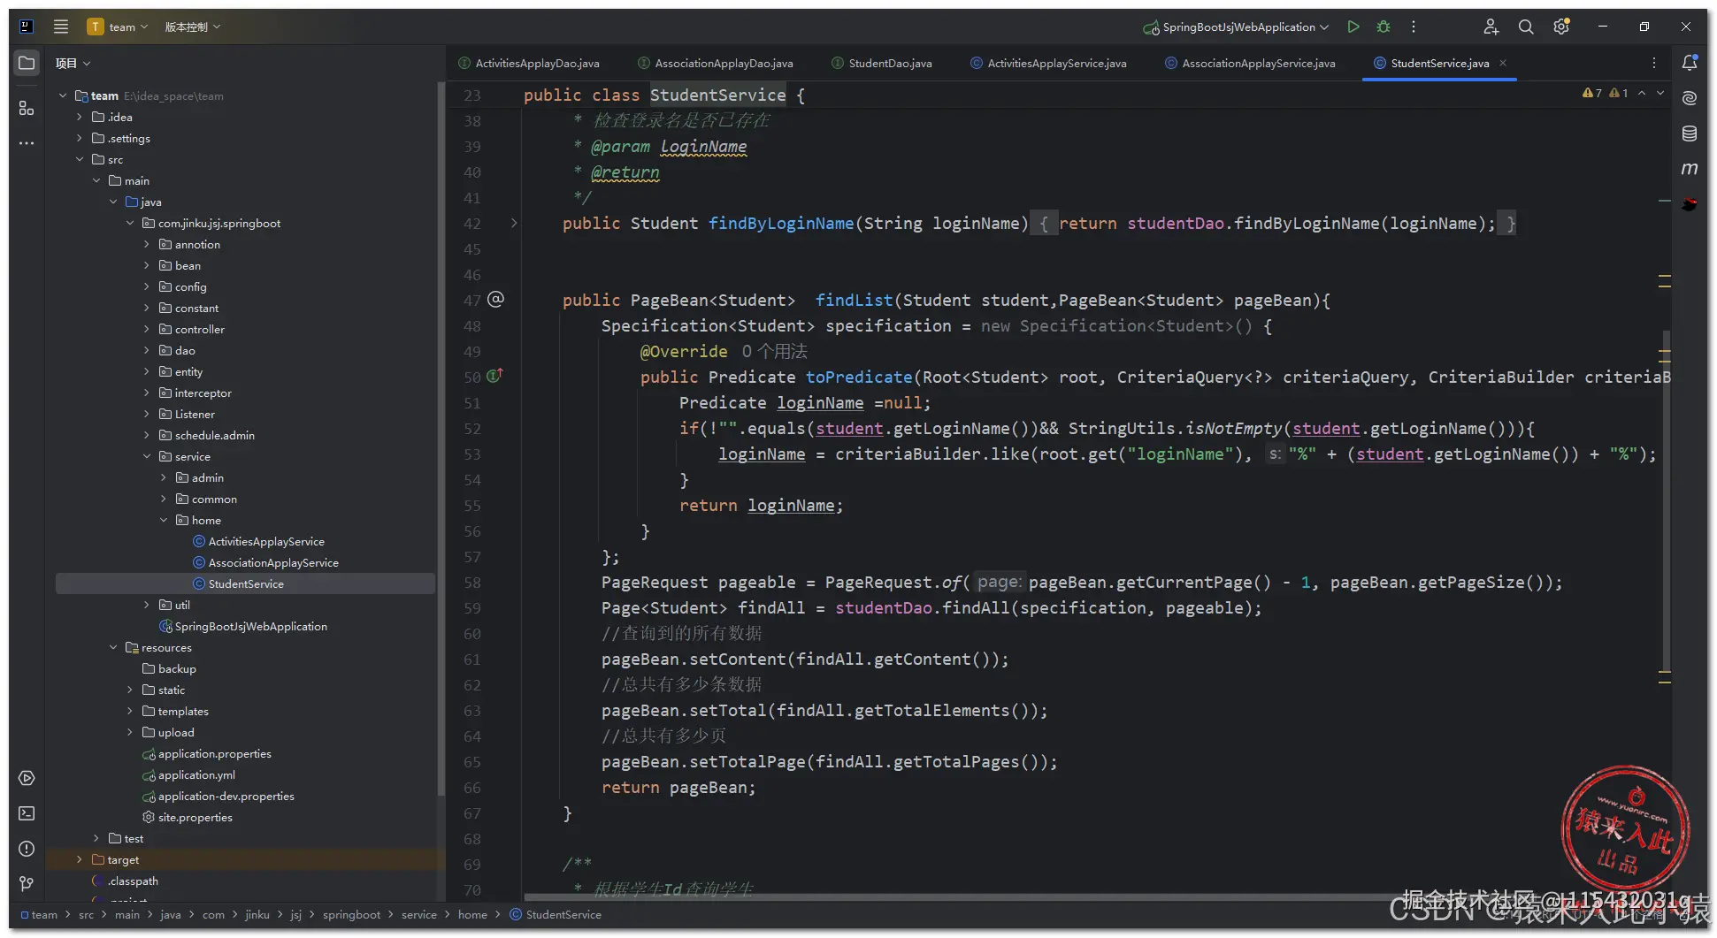Switch to StudentDao.java tab

click(882, 63)
